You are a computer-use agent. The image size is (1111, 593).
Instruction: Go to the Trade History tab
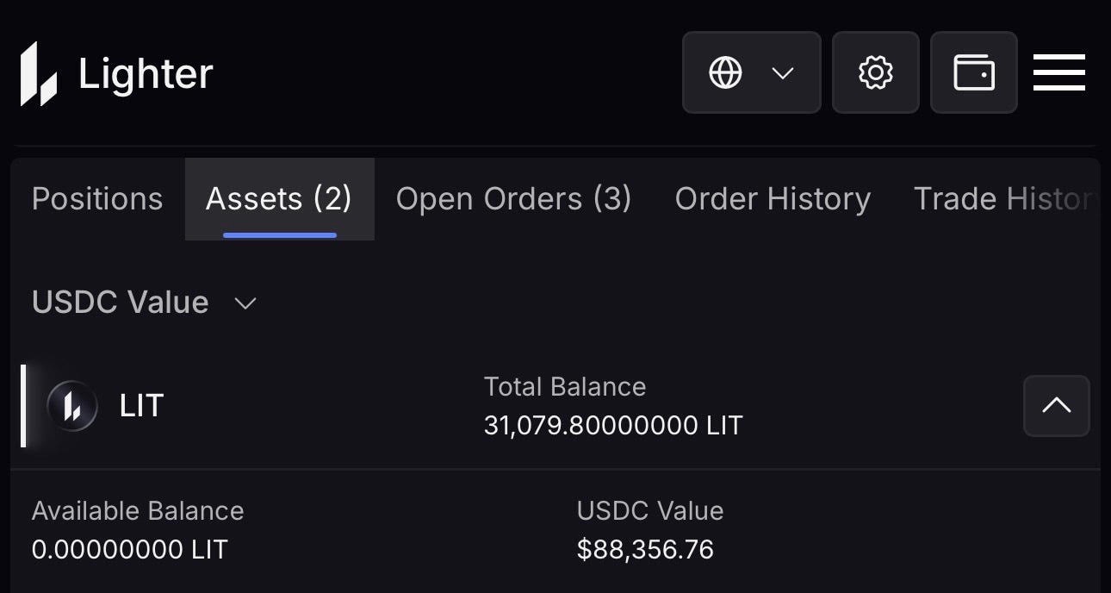coord(1004,199)
